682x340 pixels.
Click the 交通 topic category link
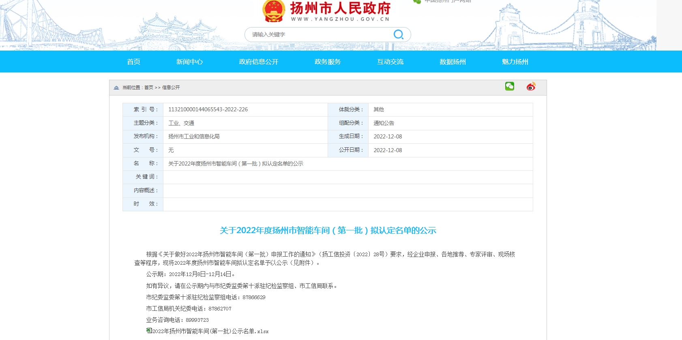tap(189, 123)
